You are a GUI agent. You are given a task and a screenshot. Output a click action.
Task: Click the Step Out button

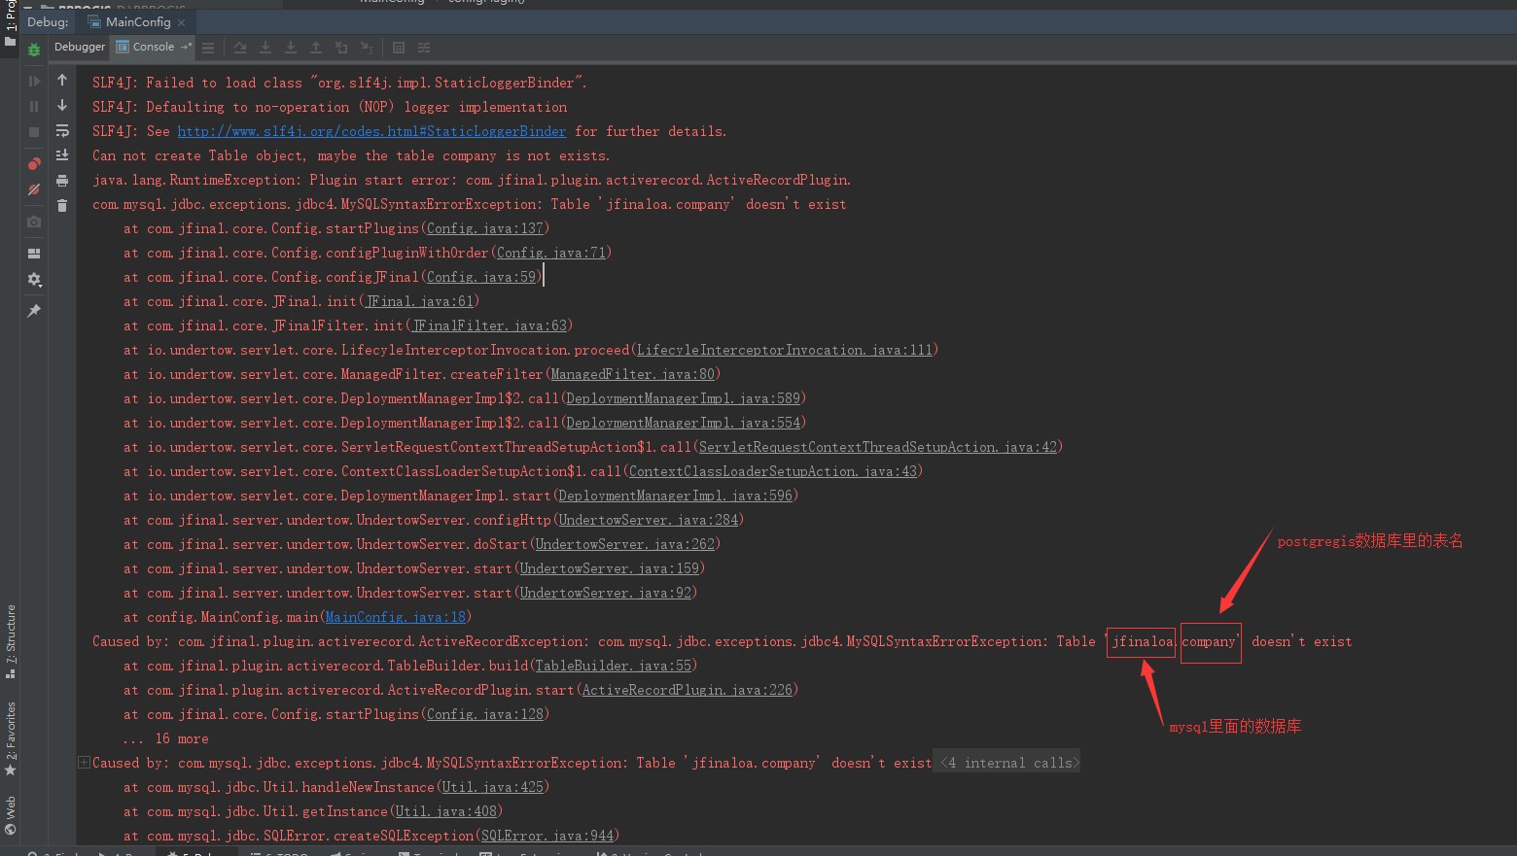click(316, 48)
